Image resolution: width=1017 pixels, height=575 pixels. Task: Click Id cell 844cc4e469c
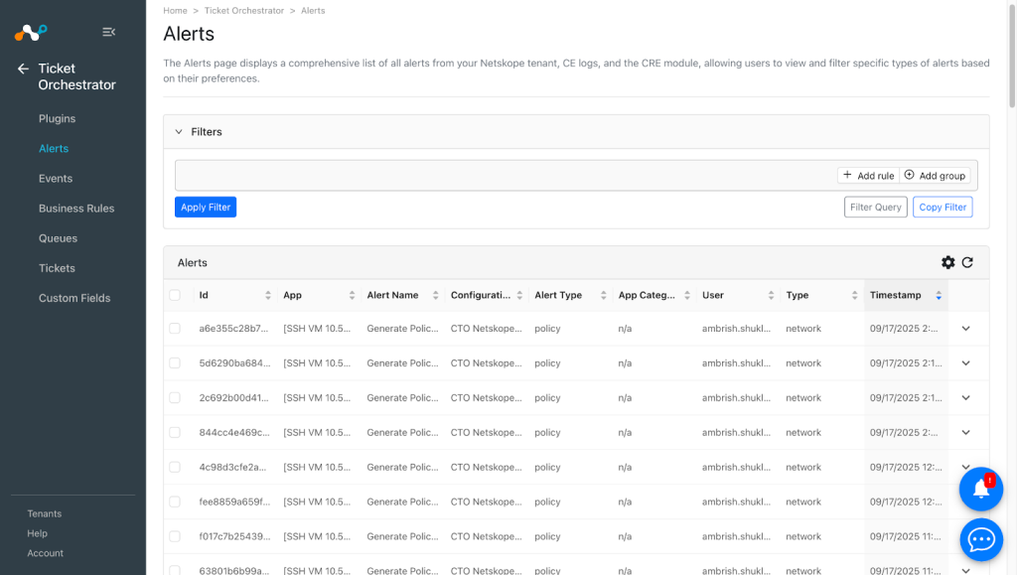[234, 432]
